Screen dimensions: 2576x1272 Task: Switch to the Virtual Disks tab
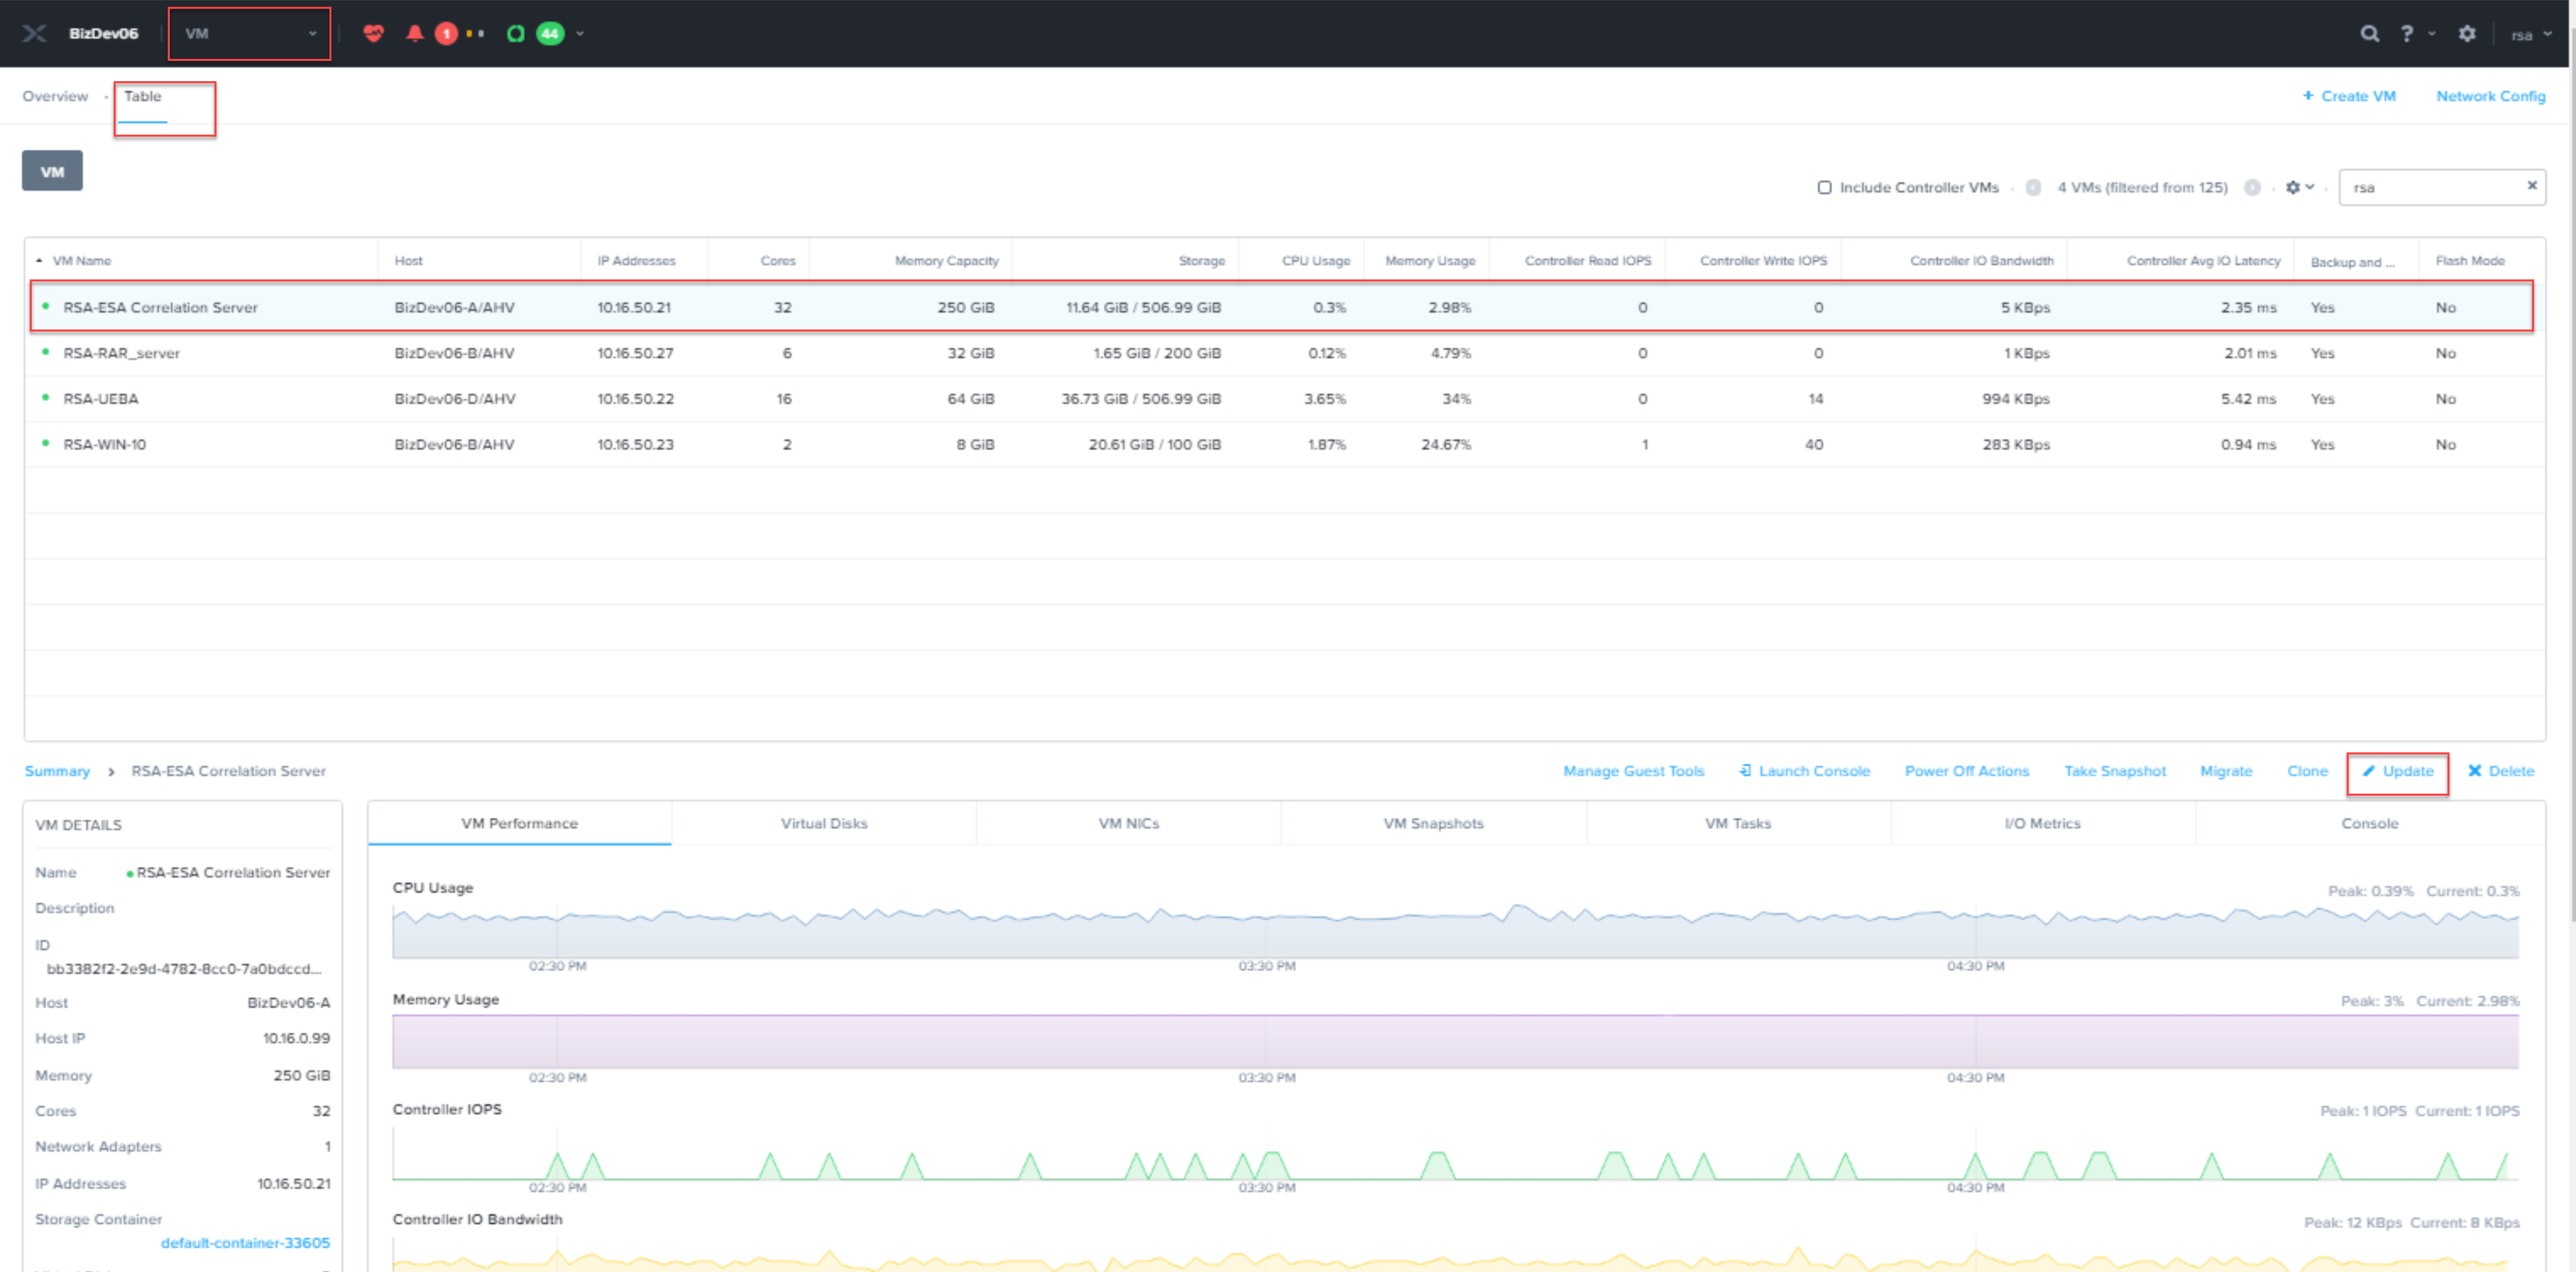[x=823, y=822]
